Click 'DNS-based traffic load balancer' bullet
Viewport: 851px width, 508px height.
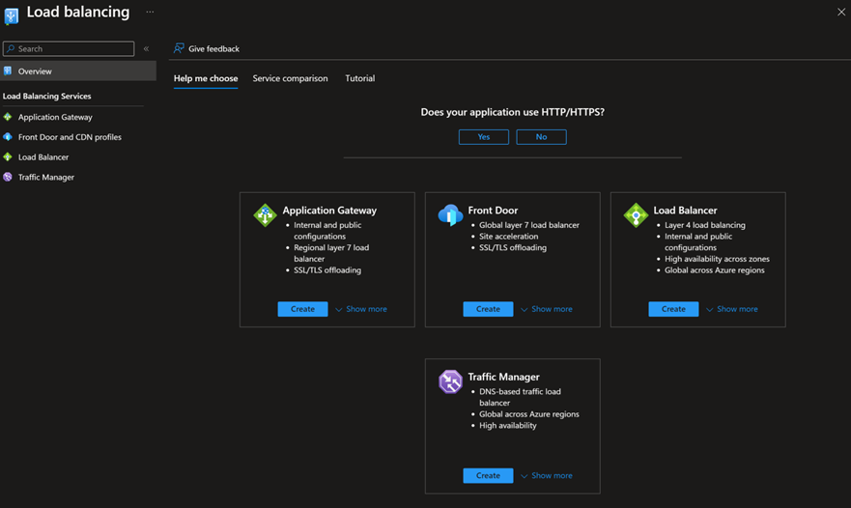point(520,397)
